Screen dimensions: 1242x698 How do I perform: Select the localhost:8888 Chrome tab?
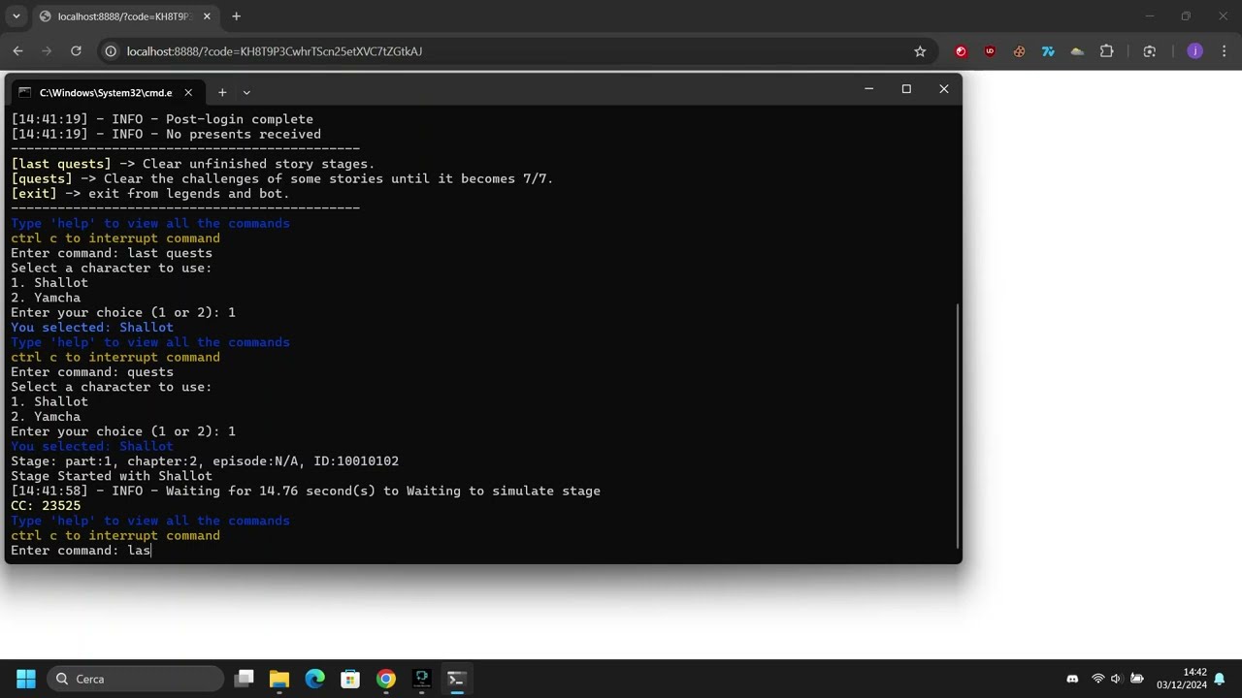[x=124, y=16]
